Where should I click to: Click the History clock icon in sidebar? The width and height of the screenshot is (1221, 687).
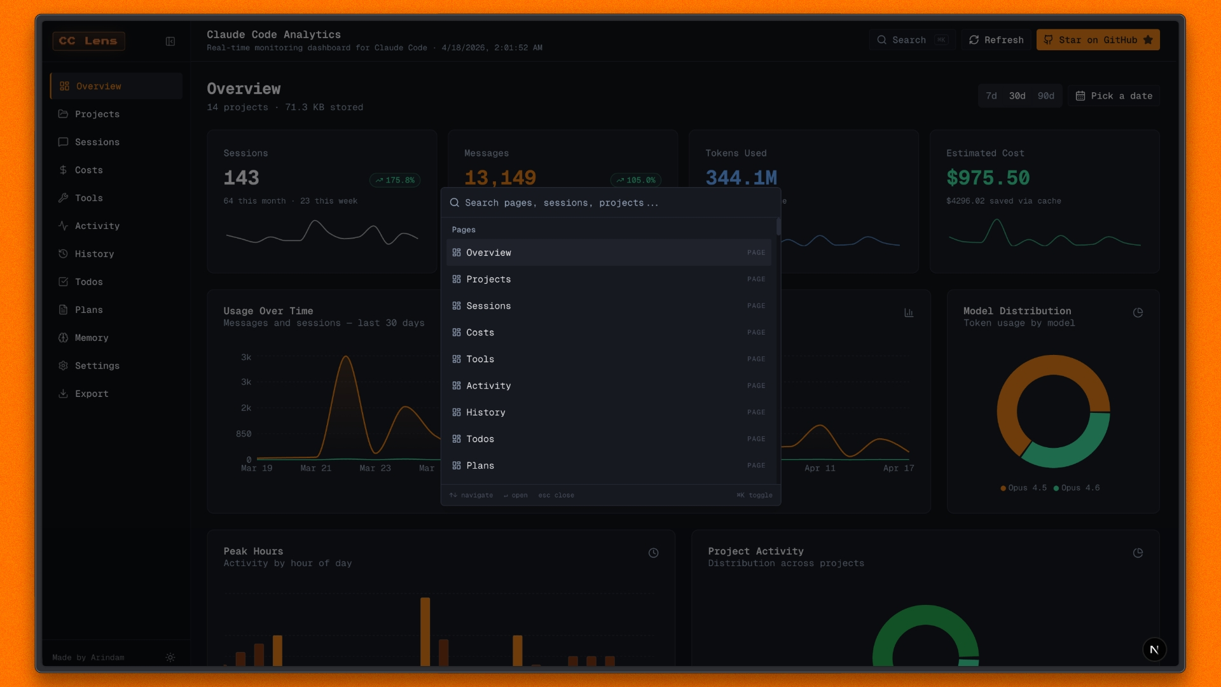(x=63, y=254)
